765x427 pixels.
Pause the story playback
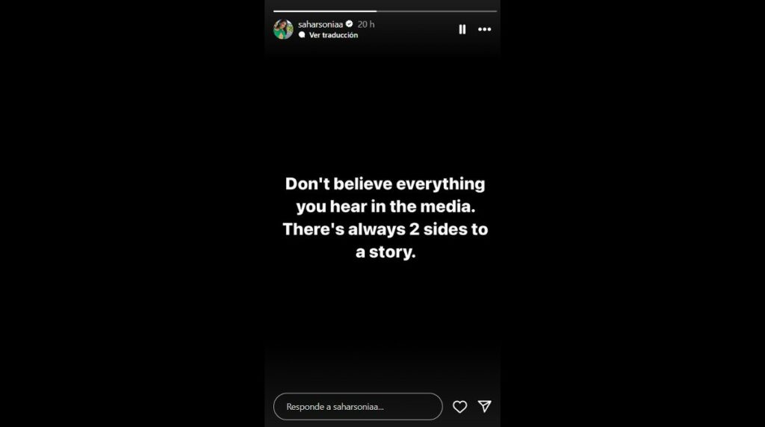click(x=462, y=29)
